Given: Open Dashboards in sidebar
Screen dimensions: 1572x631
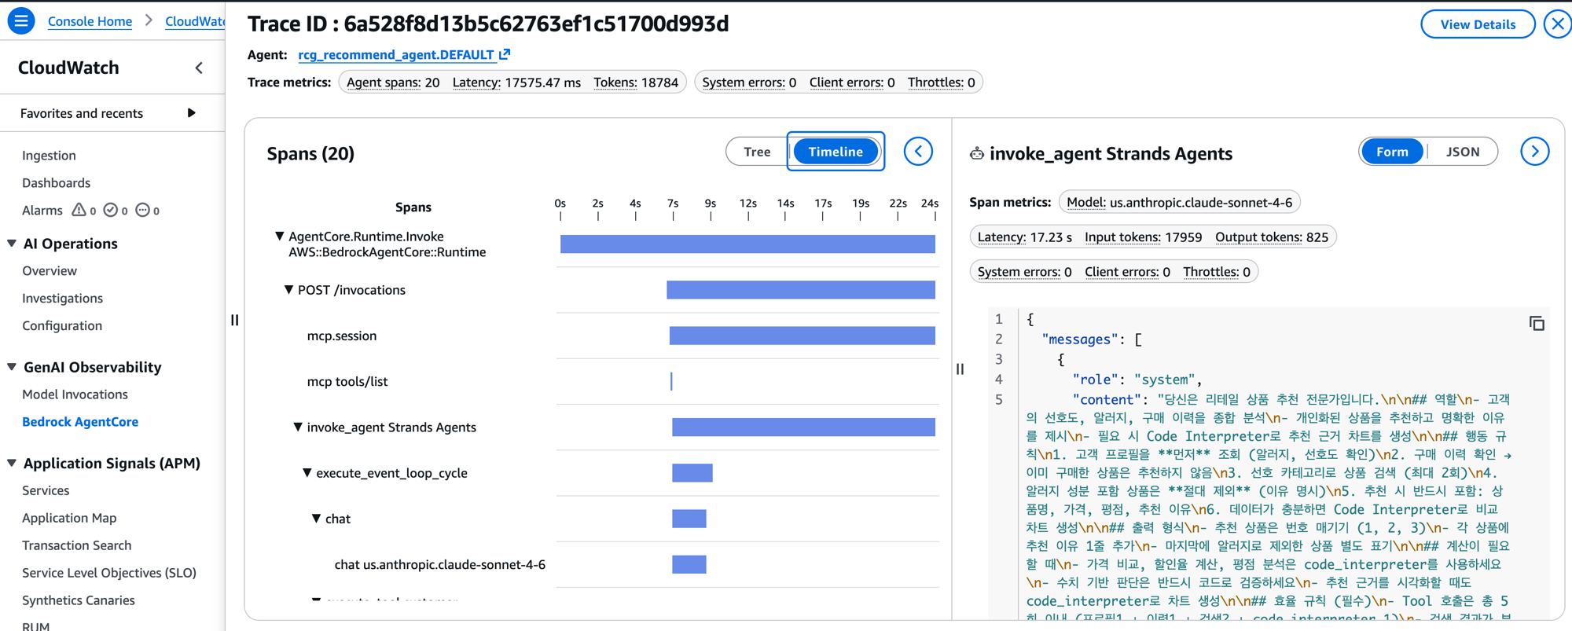Looking at the screenshot, I should 56,183.
